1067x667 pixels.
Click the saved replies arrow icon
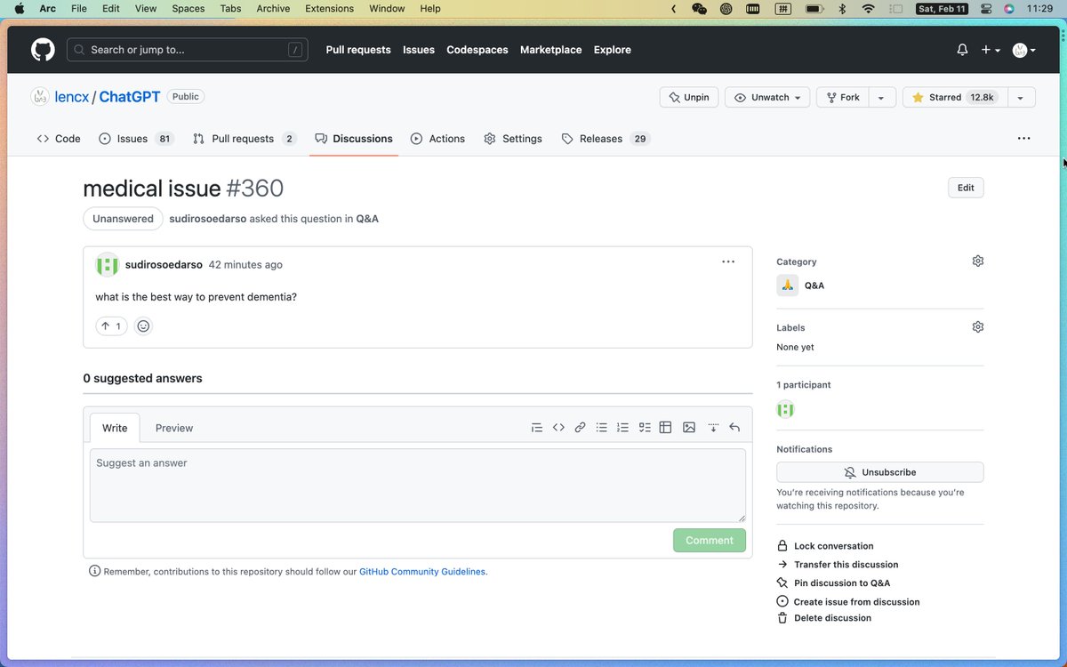tap(734, 428)
